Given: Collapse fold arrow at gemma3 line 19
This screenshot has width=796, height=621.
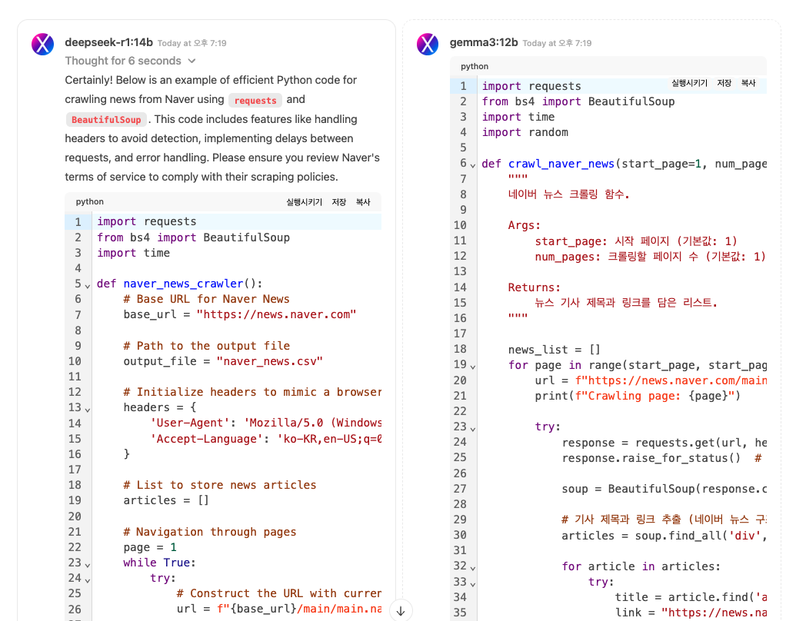Looking at the screenshot, I should 473,367.
